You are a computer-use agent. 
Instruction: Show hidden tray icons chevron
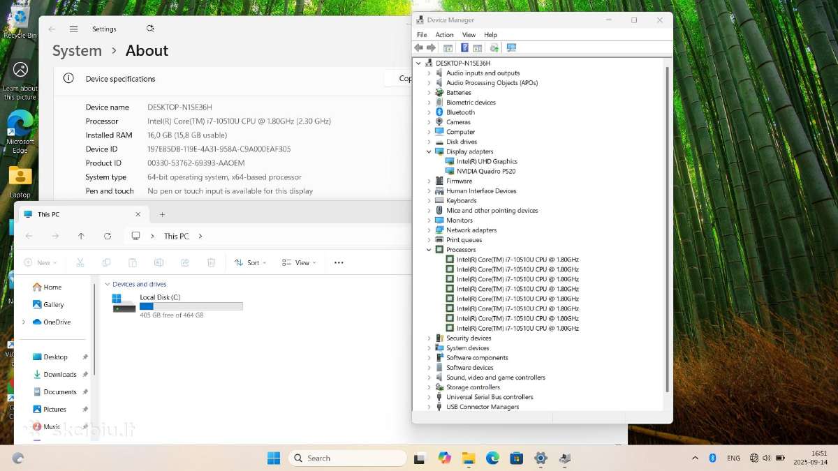point(695,458)
